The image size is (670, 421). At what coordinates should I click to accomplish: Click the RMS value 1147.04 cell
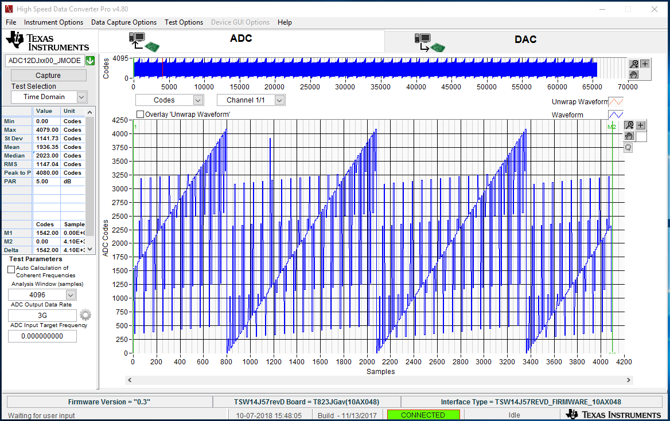pyautogui.click(x=46, y=164)
